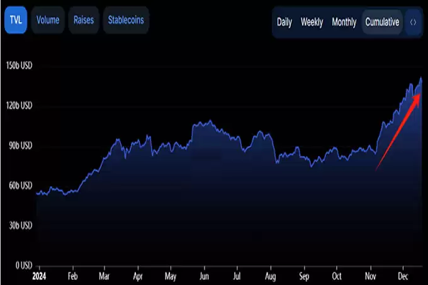Select the TVL chart tab

point(16,20)
